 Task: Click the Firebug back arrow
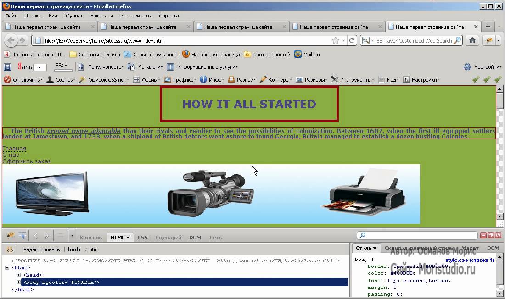(36, 236)
